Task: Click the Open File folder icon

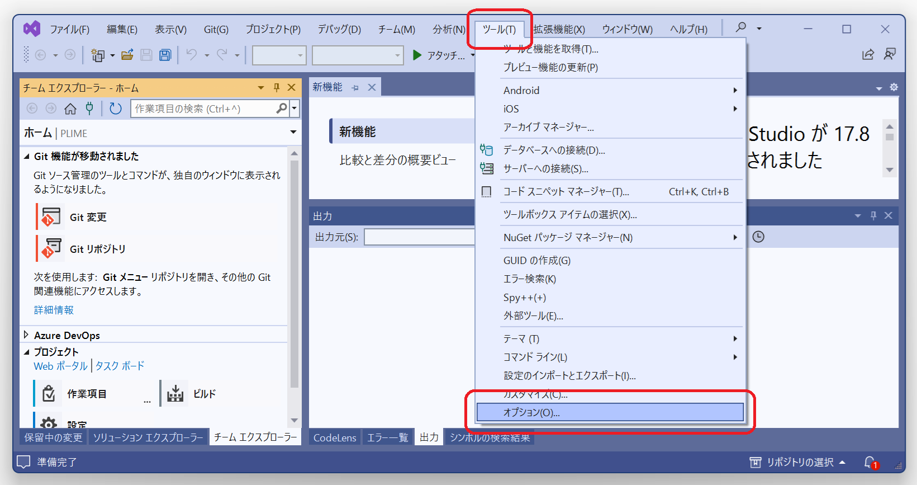Action: pos(127,55)
